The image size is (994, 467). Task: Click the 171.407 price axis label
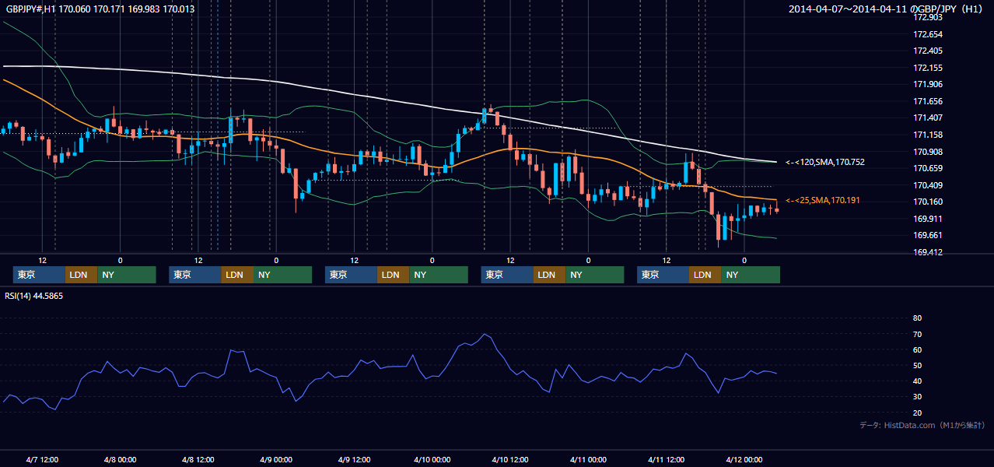[927, 118]
